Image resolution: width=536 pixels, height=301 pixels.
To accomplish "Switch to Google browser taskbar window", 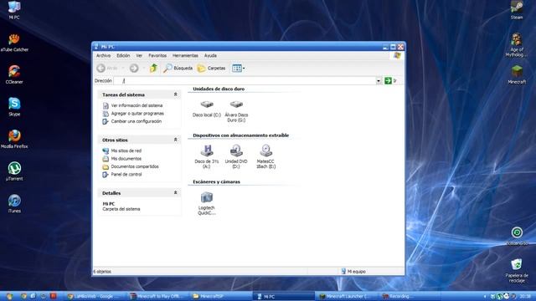I will tap(95, 296).
